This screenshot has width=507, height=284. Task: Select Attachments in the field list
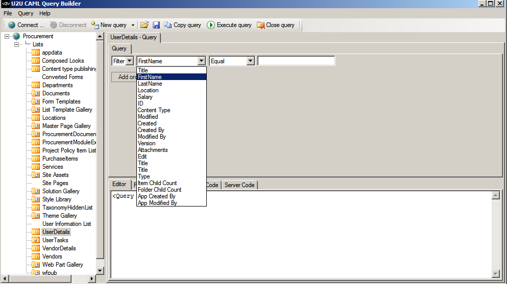pyautogui.click(x=172, y=150)
